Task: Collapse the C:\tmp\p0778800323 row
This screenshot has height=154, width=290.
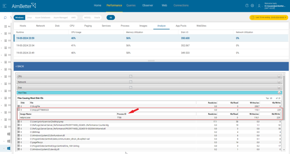Action: [19, 110]
